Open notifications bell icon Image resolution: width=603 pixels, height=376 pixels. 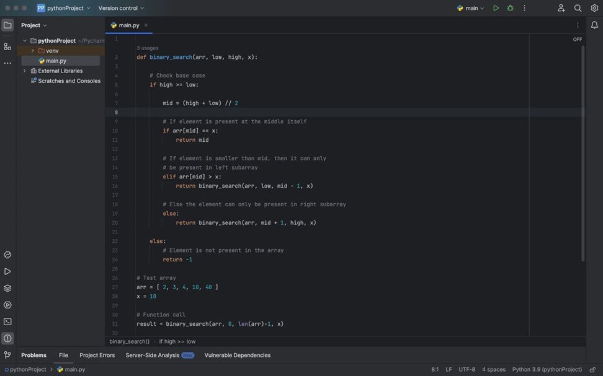(594, 25)
